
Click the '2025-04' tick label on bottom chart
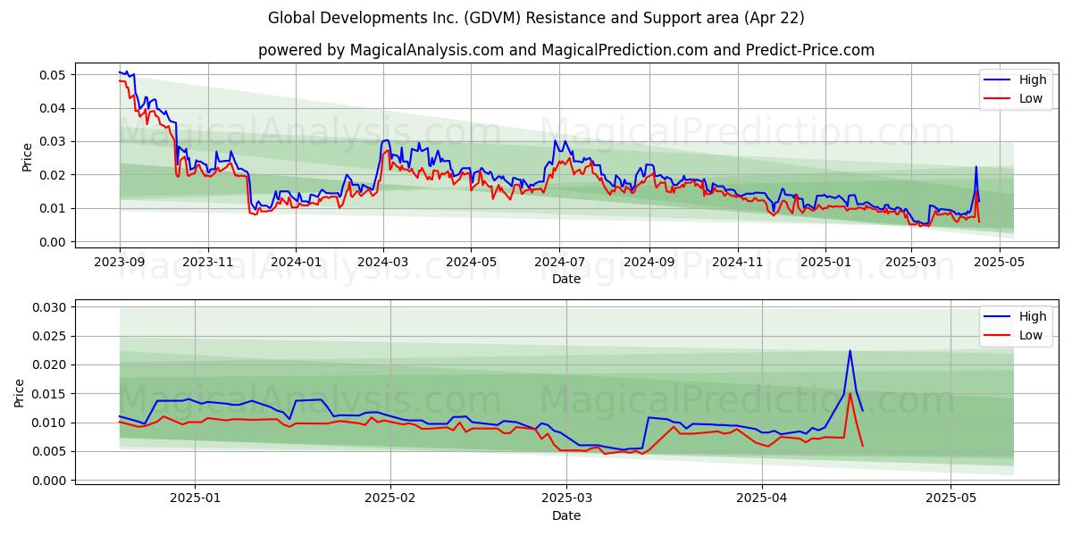pos(762,498)
